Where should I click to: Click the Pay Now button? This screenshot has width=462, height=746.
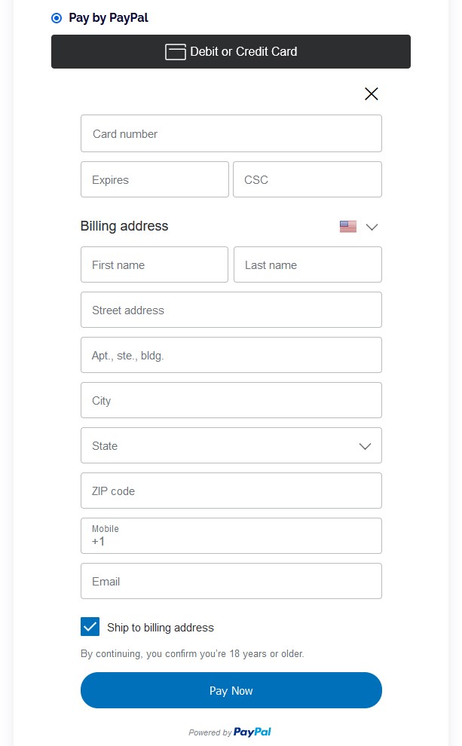(x=231, y=690)
